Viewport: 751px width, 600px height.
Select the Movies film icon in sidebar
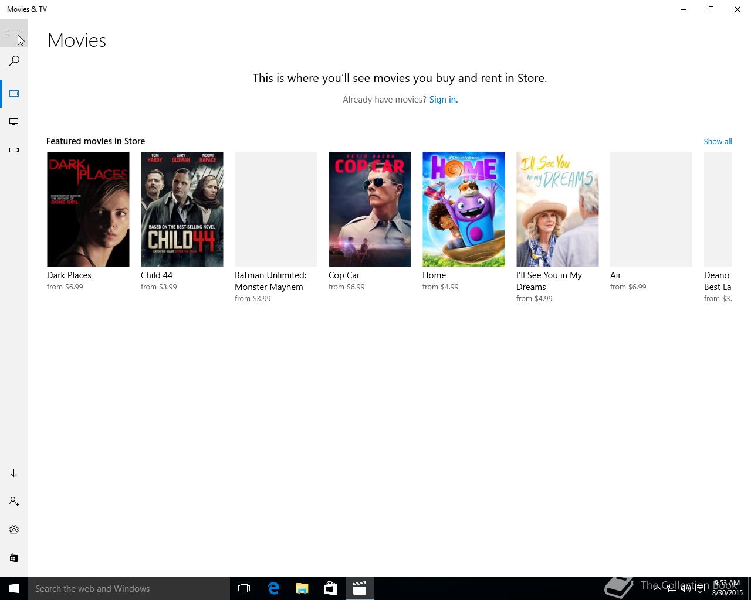coord(14,94)
